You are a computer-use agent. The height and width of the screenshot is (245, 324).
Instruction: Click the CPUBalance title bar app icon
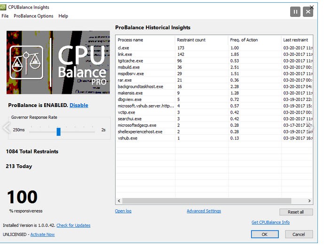coord(3,7)
